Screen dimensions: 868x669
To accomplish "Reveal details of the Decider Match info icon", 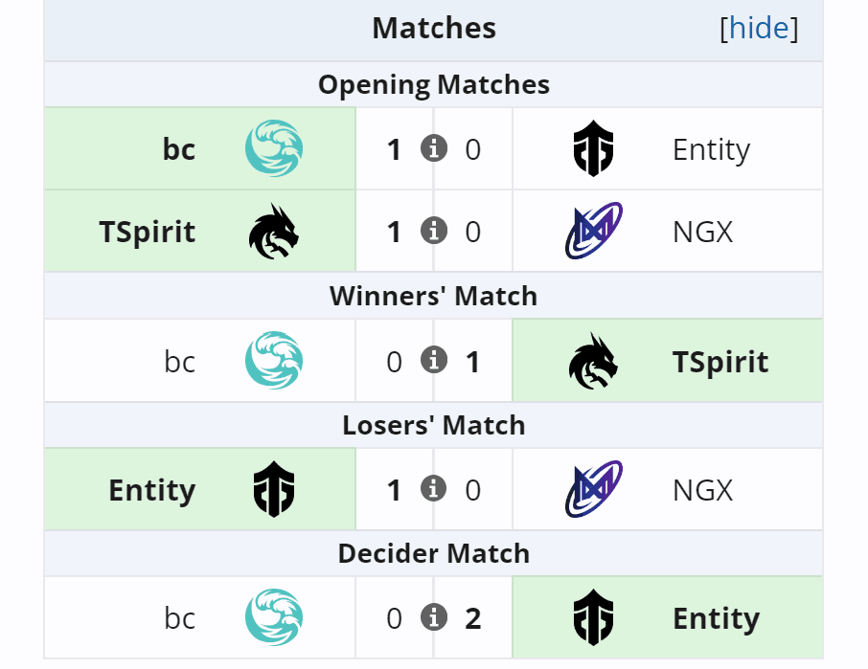I will [x=433, y=618].
